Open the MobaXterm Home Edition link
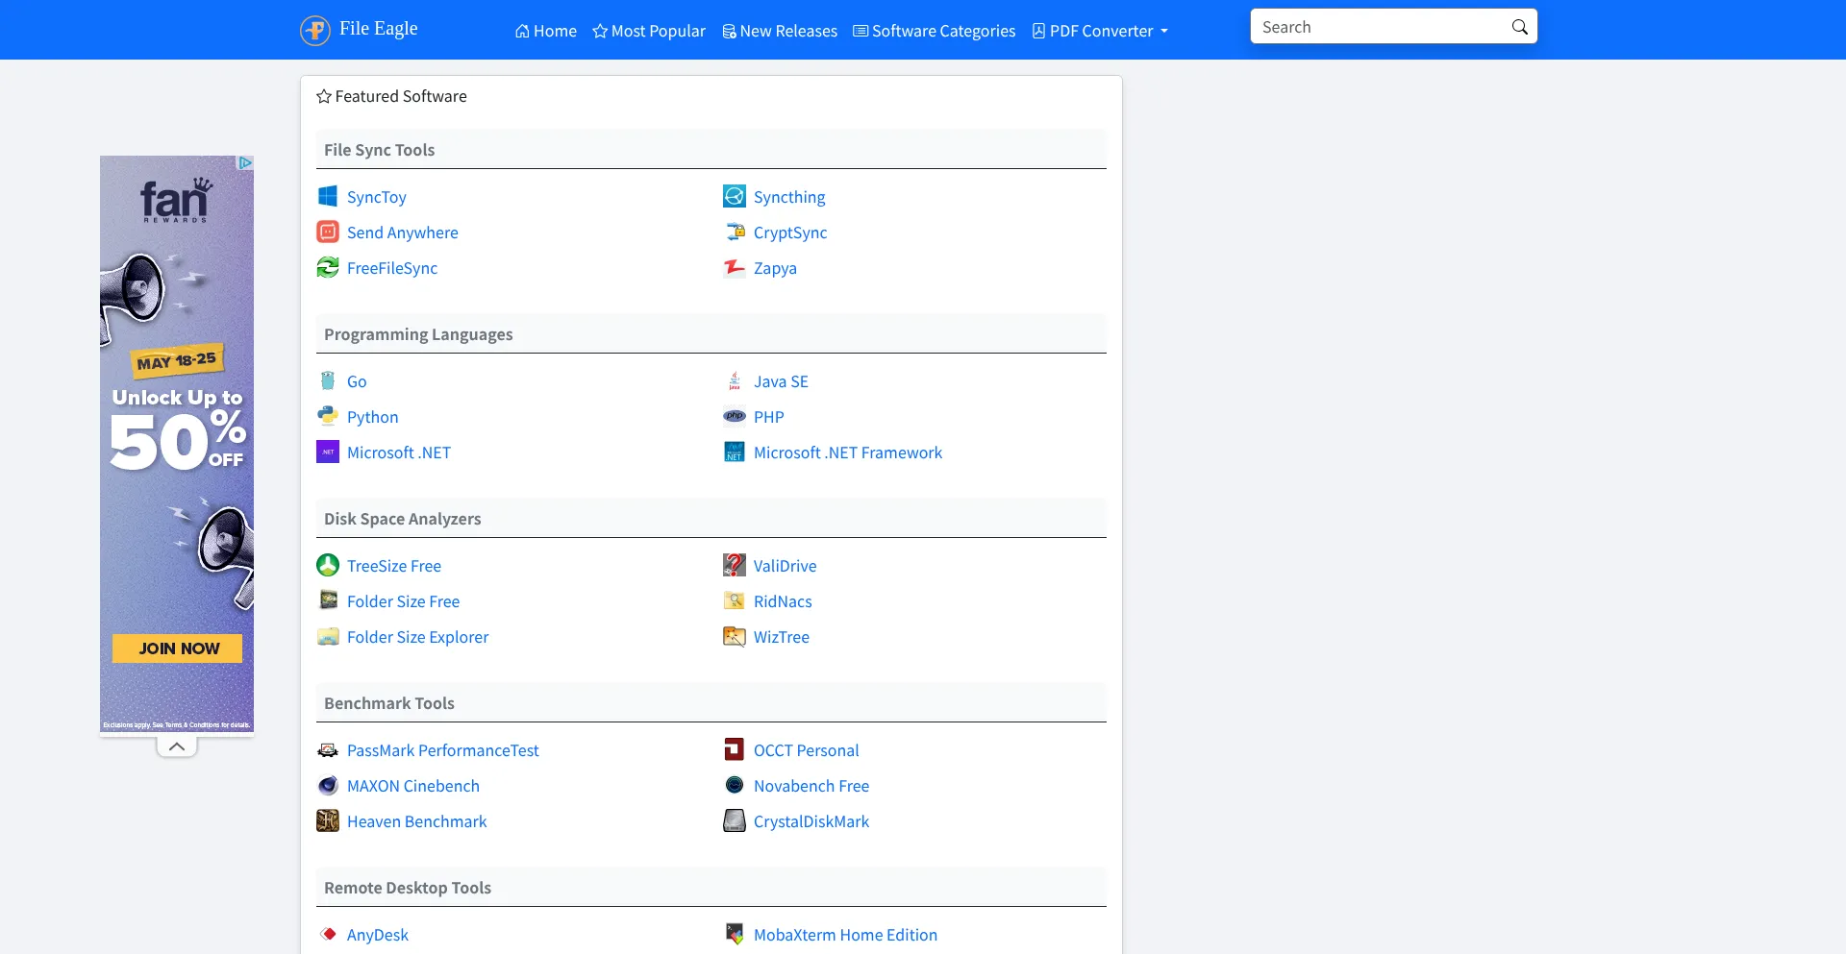 846,935
